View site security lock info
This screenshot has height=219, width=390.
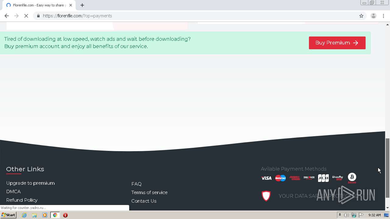point(38,16)
